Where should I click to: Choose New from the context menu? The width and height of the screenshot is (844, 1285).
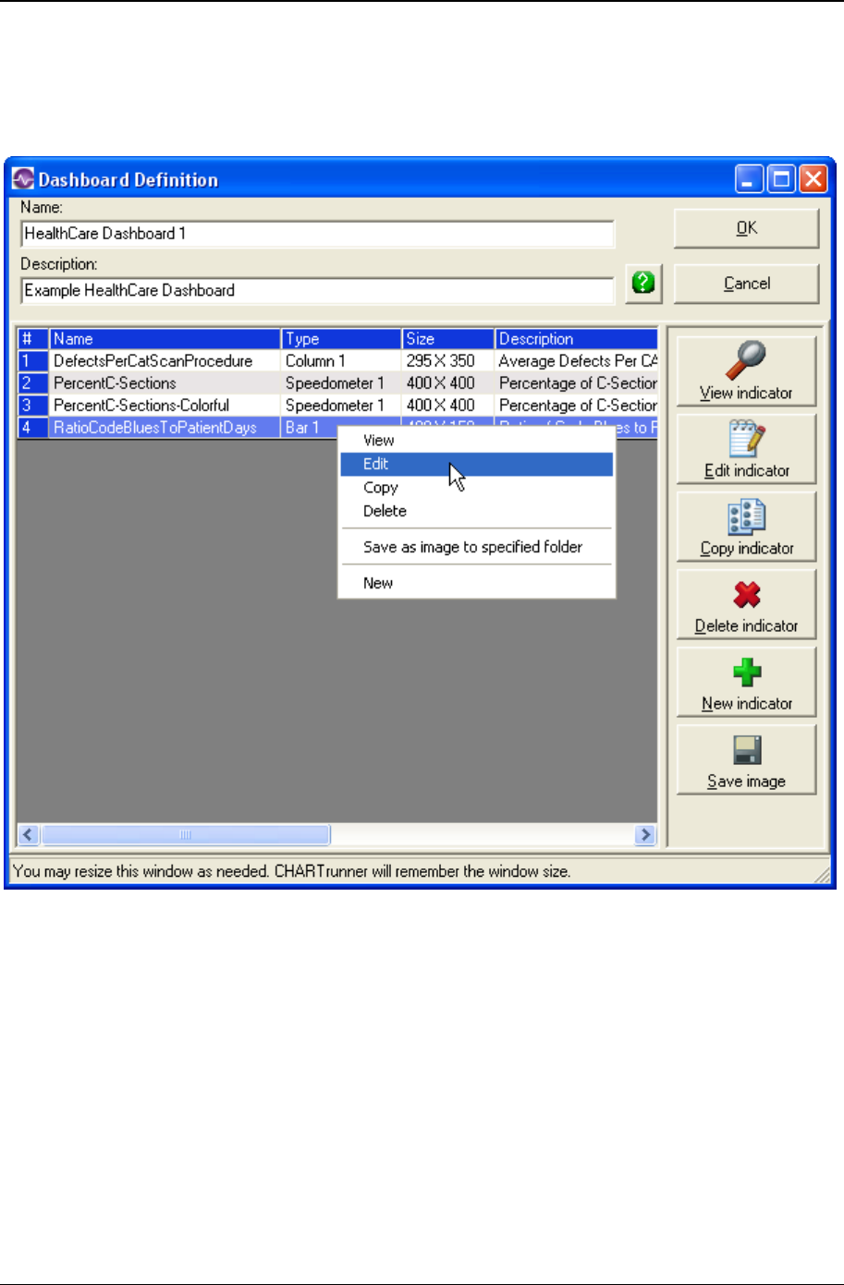click(476, 583)
